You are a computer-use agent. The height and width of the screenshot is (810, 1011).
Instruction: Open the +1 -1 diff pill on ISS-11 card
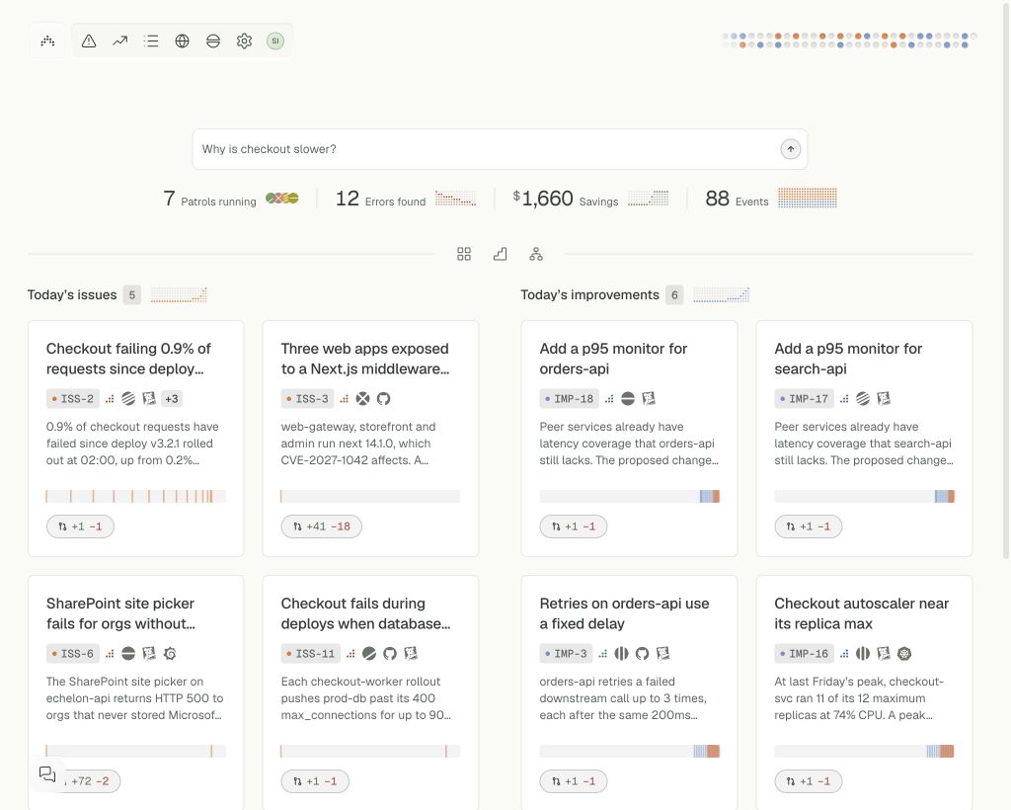pyautogui.click(x=315, y=781)
